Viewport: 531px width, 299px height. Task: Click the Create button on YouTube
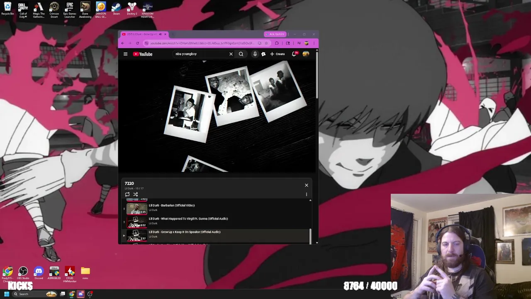[x=278, y=54]
